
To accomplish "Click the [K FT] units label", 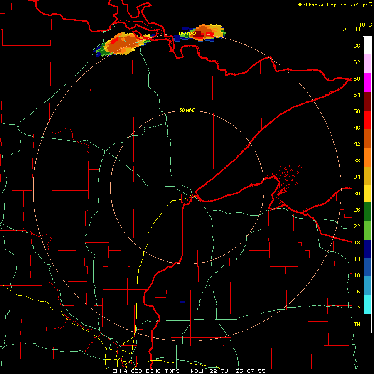I will point(351,29).
